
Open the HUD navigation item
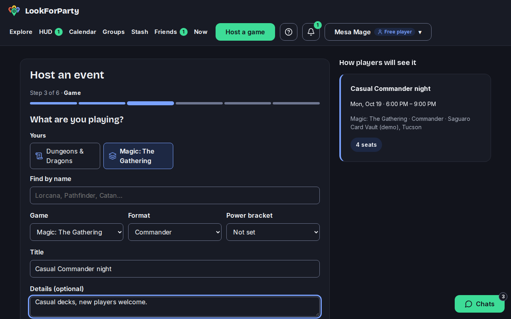(x=51, y=32)
